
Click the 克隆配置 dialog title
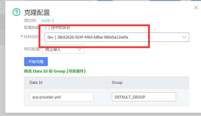tap(37, 12)
